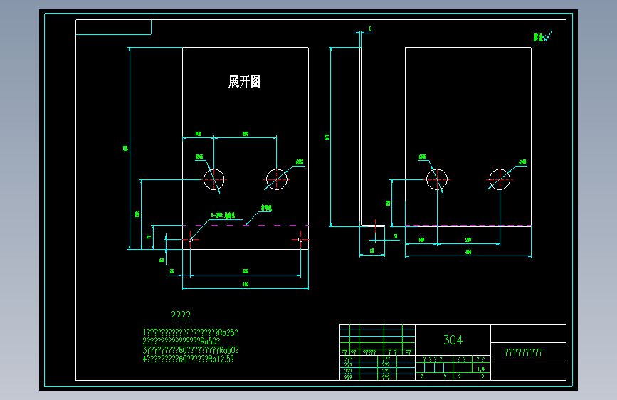This screenshot has width=617, height=400.
Task: Select note line 3 containing 60 and Ra50?
Action: coord(191,350)
